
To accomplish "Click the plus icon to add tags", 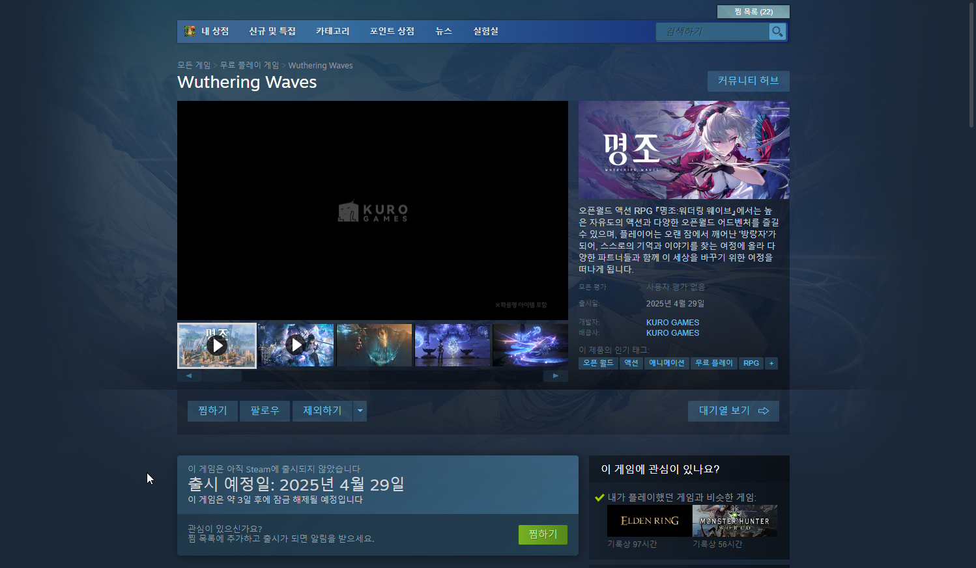I will (771, 363).
